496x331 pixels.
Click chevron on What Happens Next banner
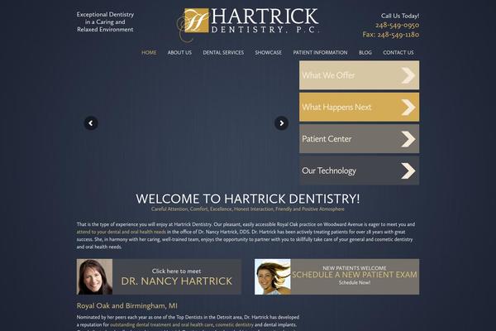click(x=408, y=107)
